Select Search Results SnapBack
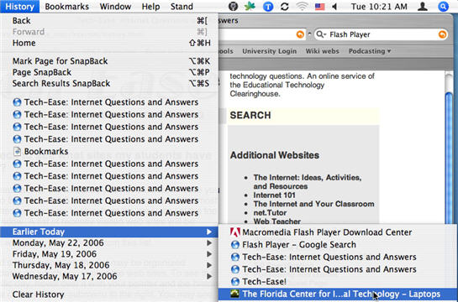The width and height of the screenshot is (458, 302). pos(109,83)
